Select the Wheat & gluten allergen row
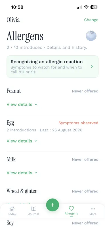The image size is (105, 227). click(x=52, y=191)
